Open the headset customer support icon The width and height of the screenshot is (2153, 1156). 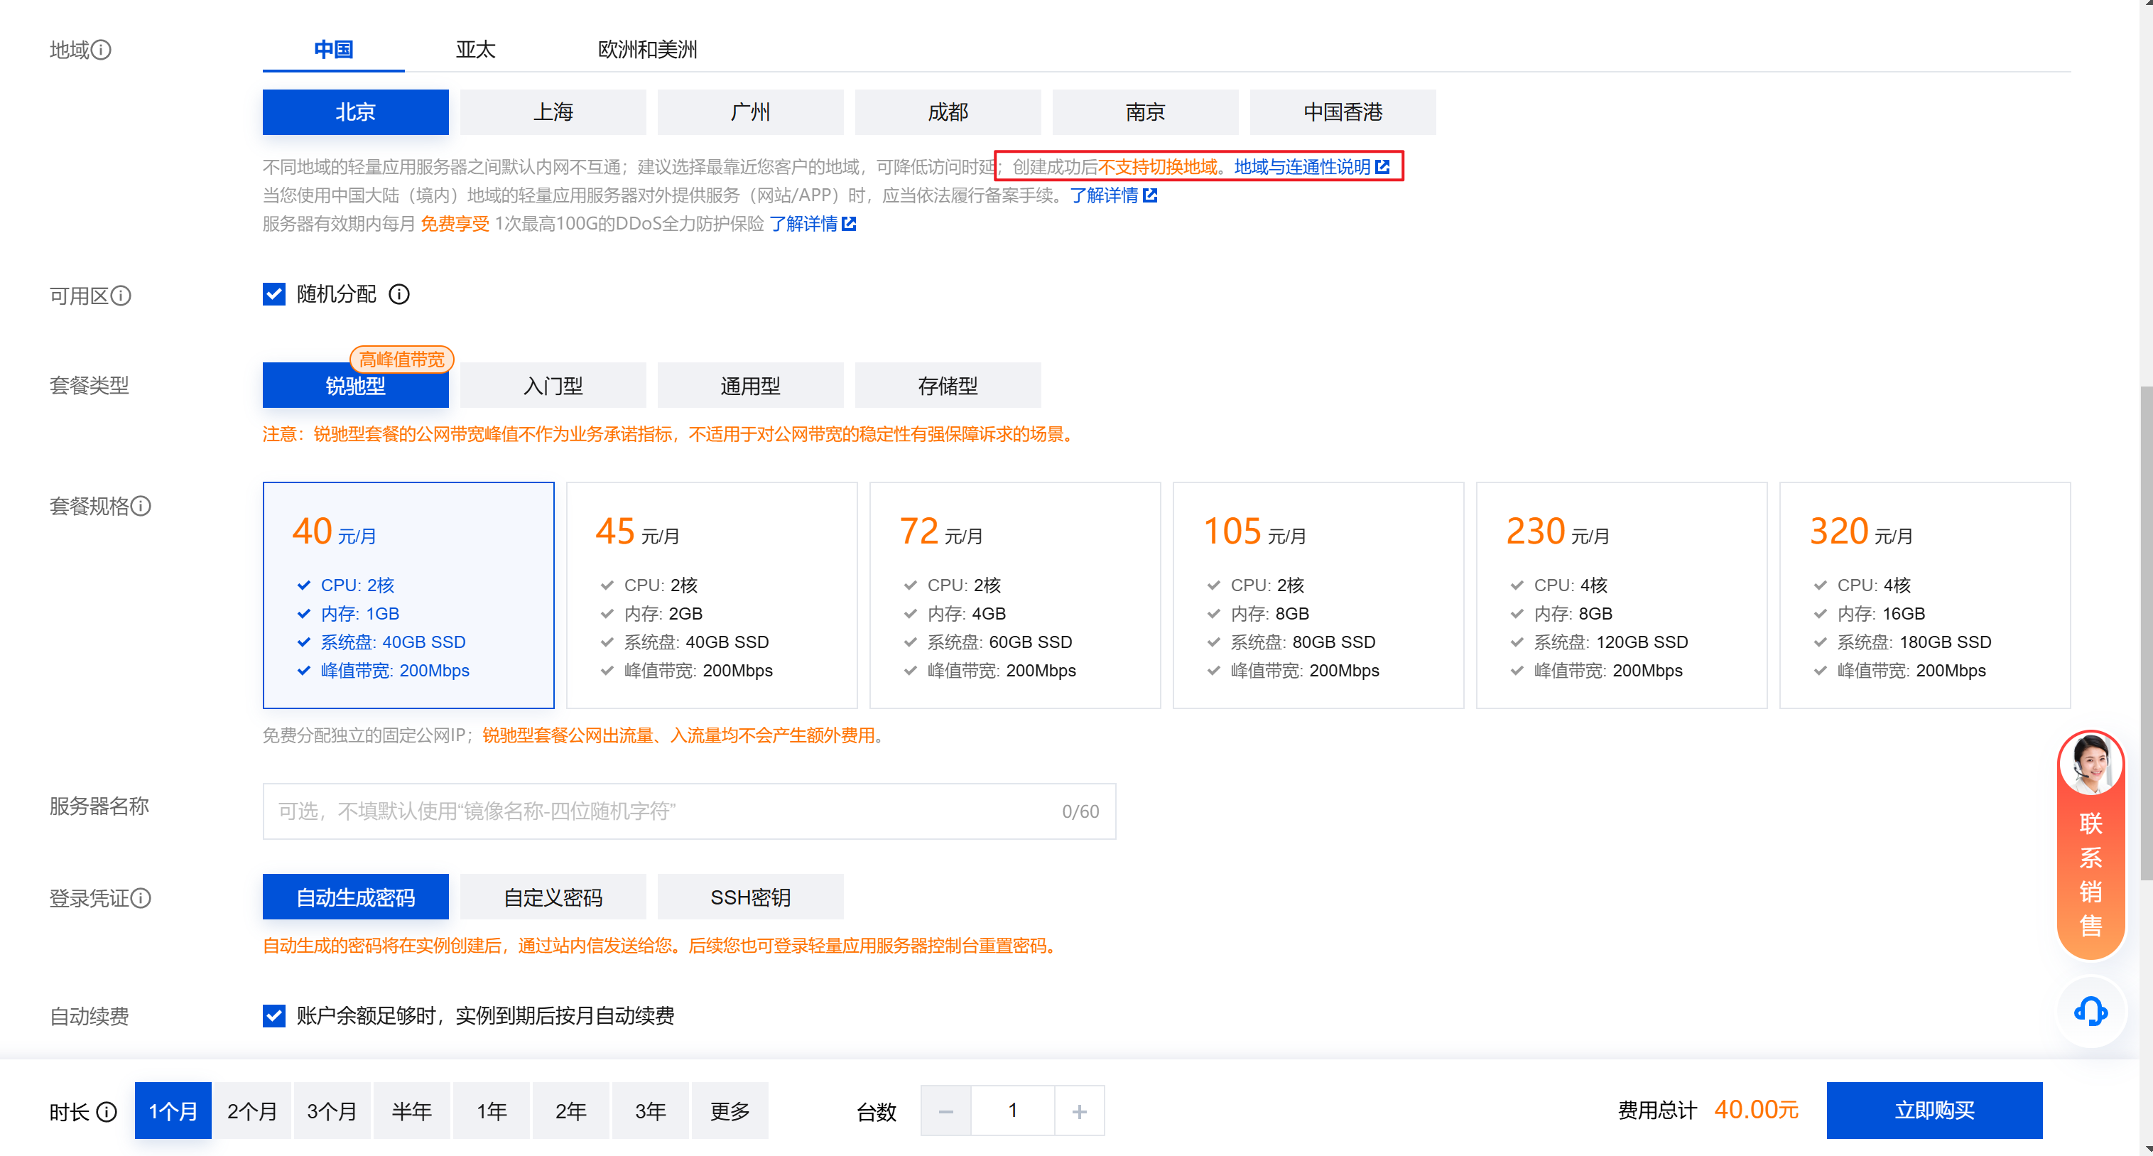tap(2090, 1011)
